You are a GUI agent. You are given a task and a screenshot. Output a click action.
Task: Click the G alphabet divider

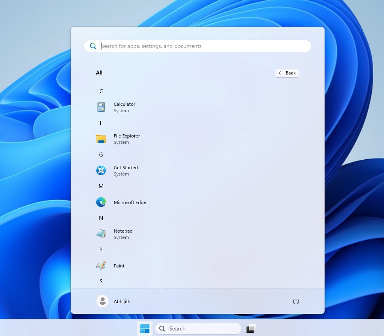click(x=101, y=155)
